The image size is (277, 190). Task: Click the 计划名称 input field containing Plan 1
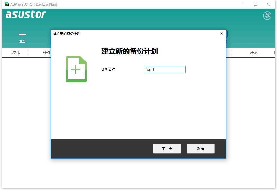165,69
